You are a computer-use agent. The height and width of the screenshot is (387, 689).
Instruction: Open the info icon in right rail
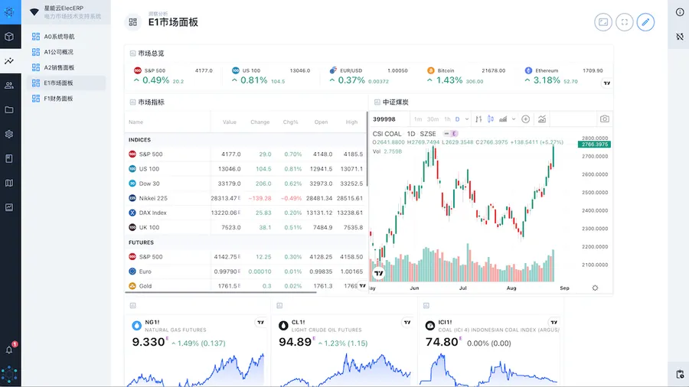click(x=680, y=11)
